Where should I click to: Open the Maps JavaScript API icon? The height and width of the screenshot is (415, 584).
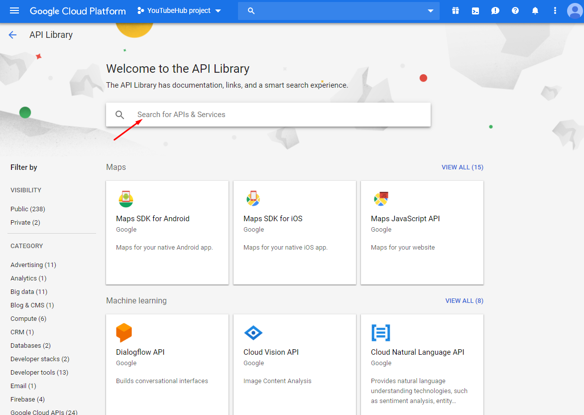[381, 198]
